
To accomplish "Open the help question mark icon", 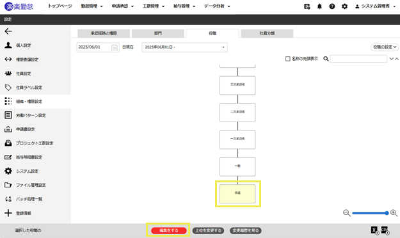I will (332, 6).
